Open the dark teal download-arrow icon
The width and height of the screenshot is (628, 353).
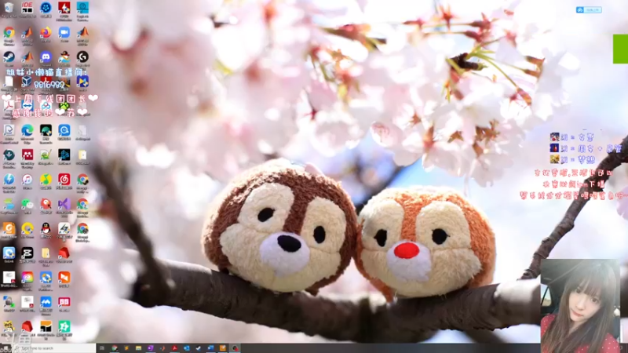click(x=9, y=155)
